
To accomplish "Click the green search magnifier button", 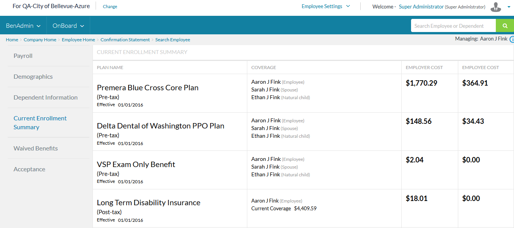I will tap(505, 26).
